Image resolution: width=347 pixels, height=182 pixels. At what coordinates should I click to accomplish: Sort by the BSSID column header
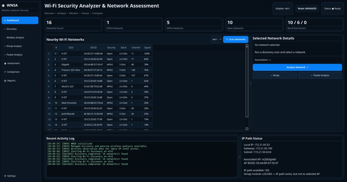(x=93, y=48)
